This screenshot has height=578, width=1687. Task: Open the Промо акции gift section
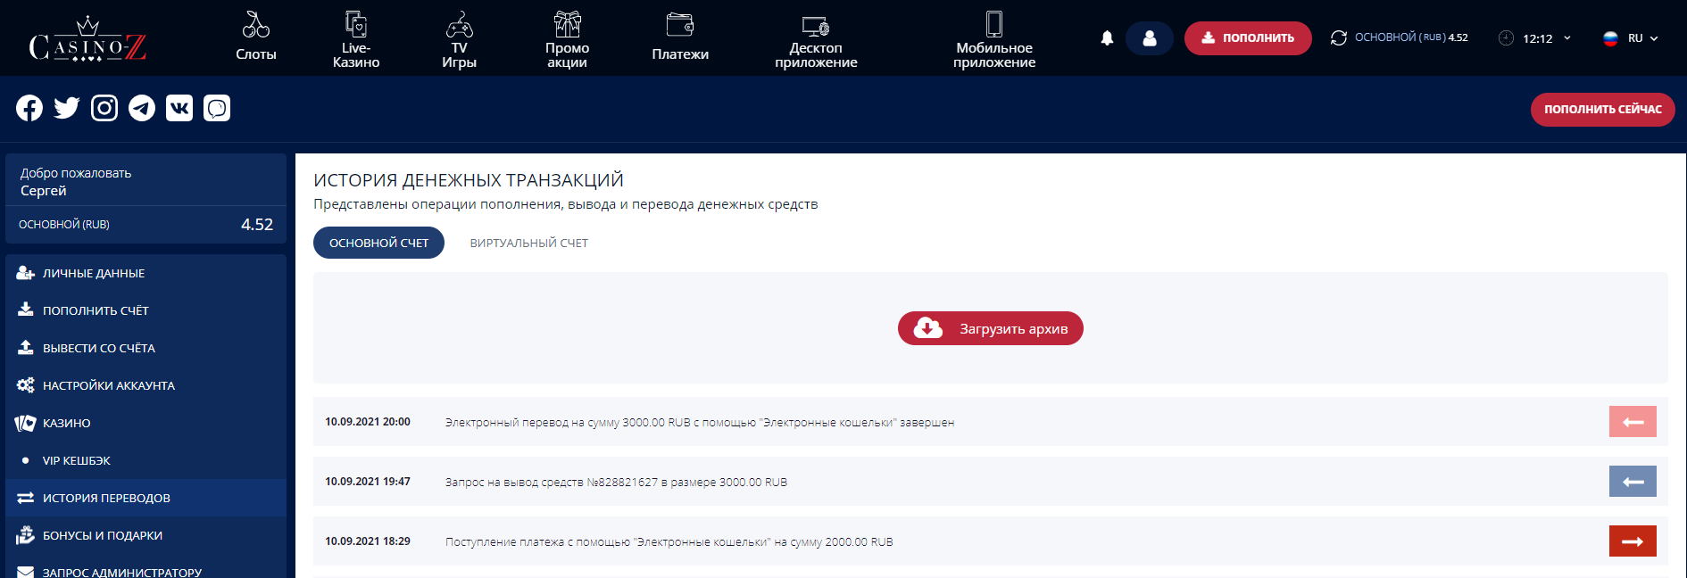pyautogui.click(x=568, y=39)
